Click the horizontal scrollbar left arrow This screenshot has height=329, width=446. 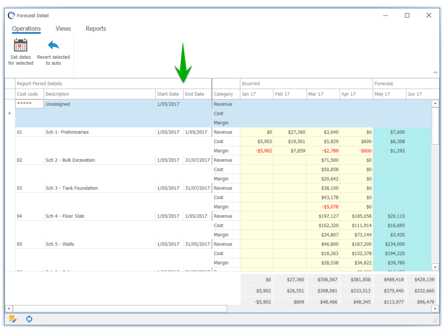9,308
